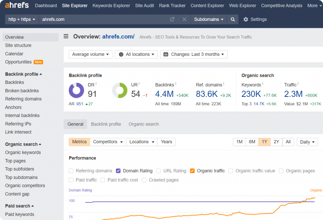The height and width of the screenshot is (220, 323).
Task: Open the ahrefs.com/ overview link
Action: point(119,36)
